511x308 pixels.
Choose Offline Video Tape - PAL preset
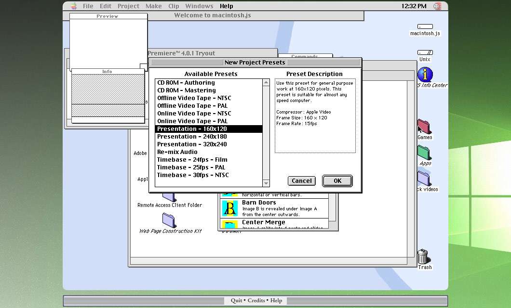pyautogui.click(x=209, y=106)
